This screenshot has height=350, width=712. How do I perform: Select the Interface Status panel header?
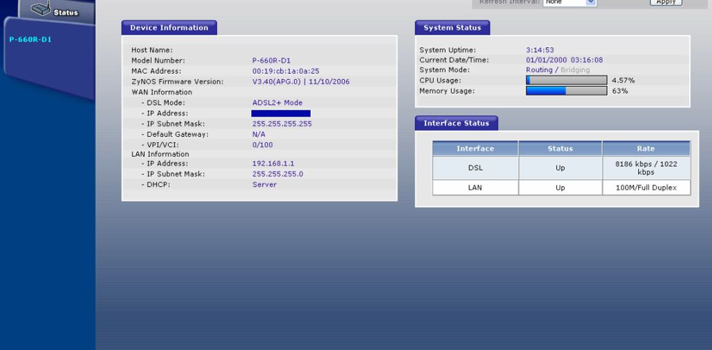click(456, 124)
